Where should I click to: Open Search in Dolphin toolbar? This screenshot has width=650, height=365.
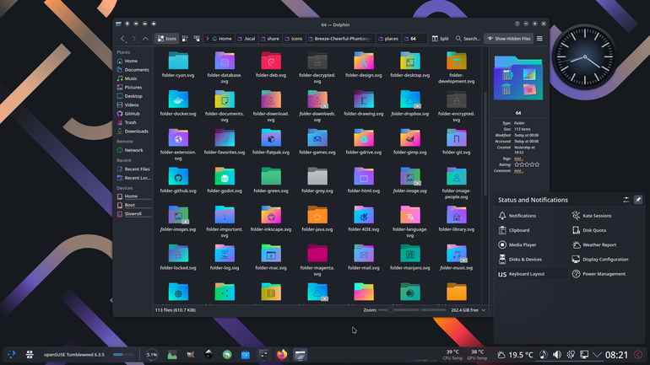tap(468, 39)
